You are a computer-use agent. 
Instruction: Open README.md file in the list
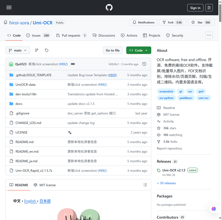[24, 142]
